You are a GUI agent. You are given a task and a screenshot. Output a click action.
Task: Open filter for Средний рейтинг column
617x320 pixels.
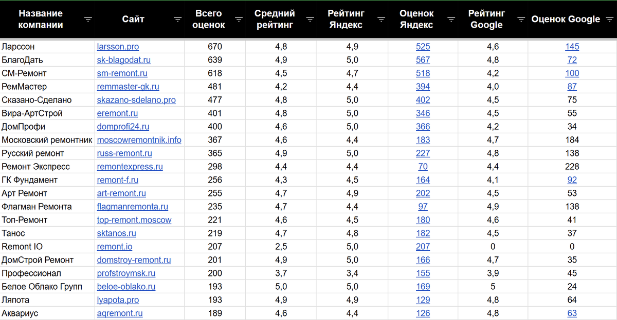pos(310,19)
